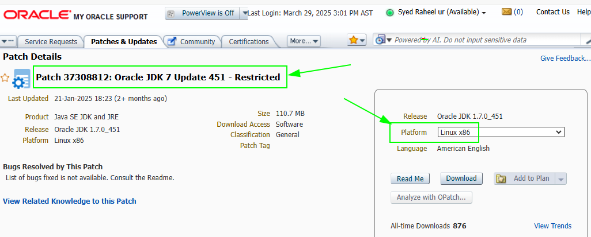Click into the AI-powered search field
Screen dimensions: 591x237
click(x=484, y=40)
